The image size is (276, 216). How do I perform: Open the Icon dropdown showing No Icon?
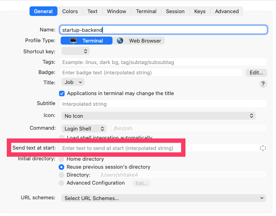tap(158, 116)
